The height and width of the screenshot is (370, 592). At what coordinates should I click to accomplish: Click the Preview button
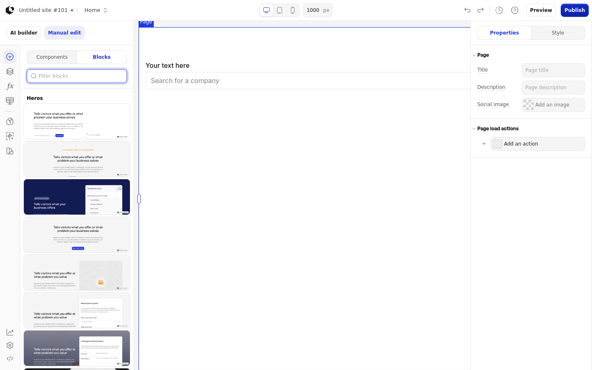click(x=541, y=10)
